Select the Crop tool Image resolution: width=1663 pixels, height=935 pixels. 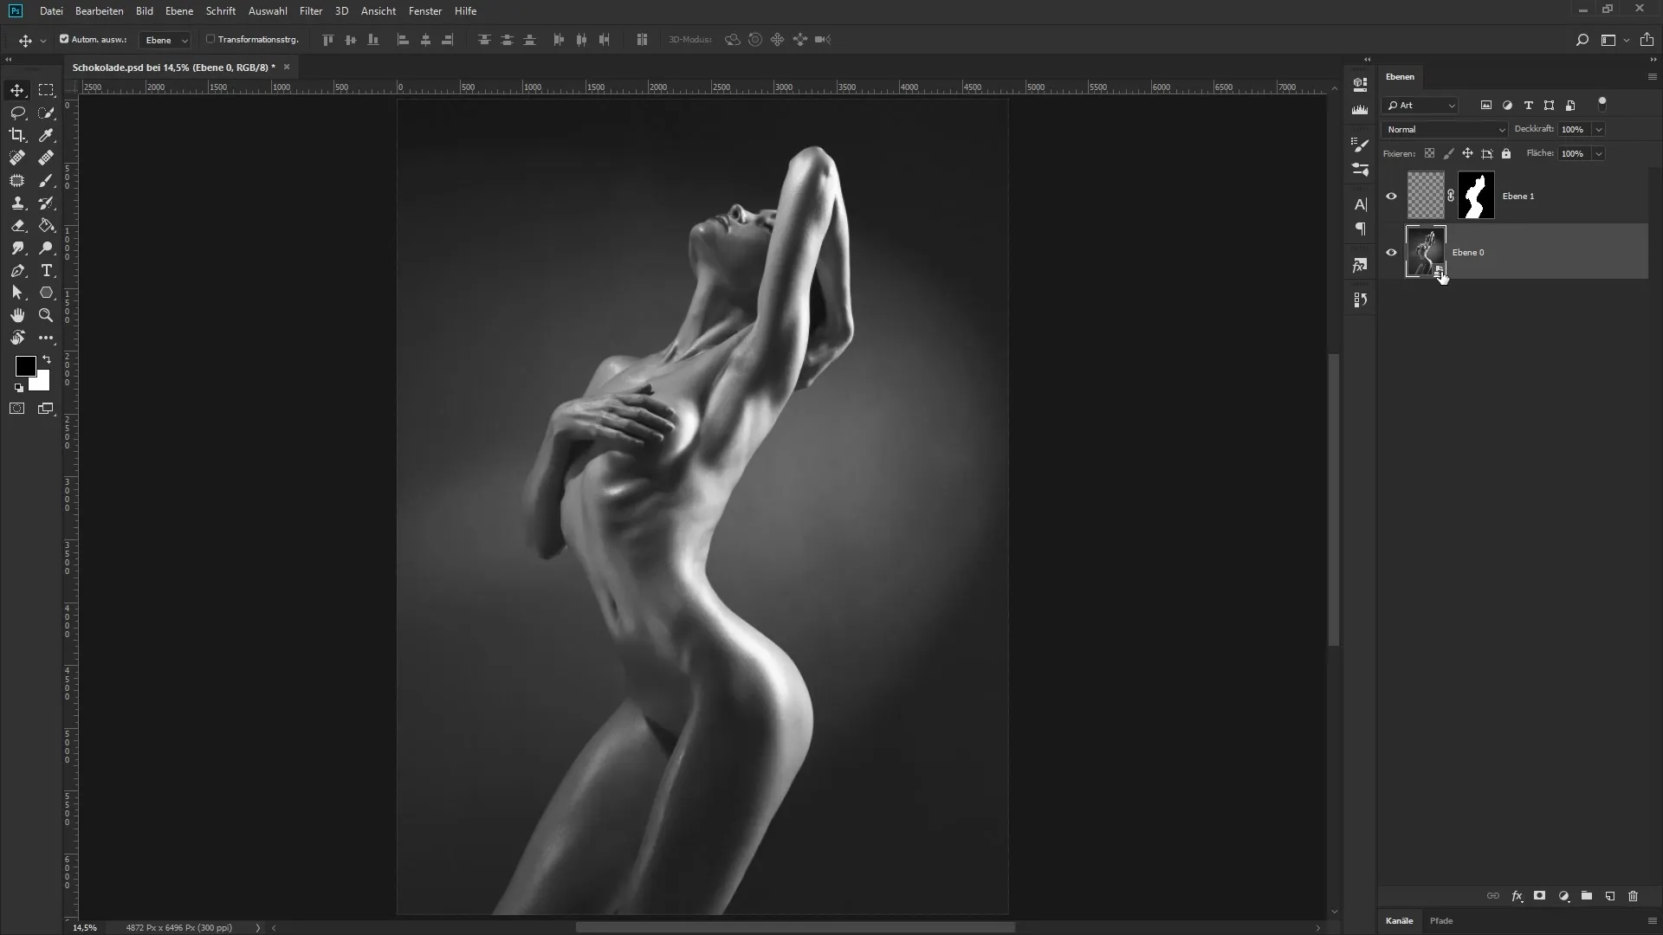[x=17, y=135]
